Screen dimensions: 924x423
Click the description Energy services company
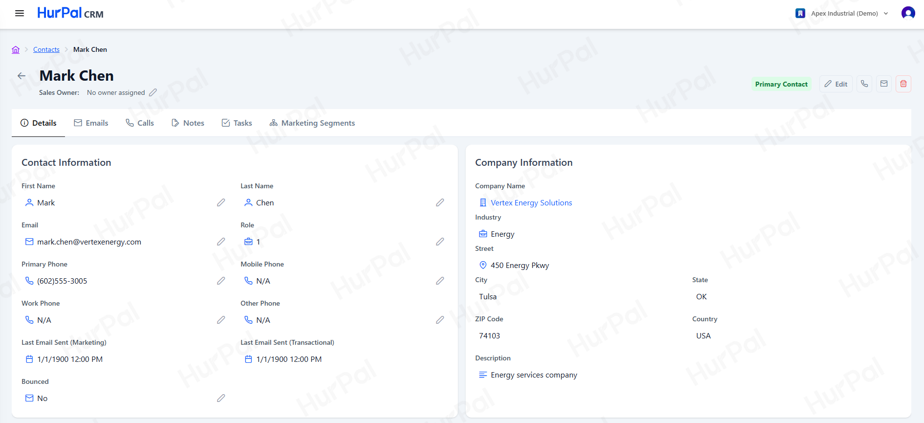coord(534,375)
